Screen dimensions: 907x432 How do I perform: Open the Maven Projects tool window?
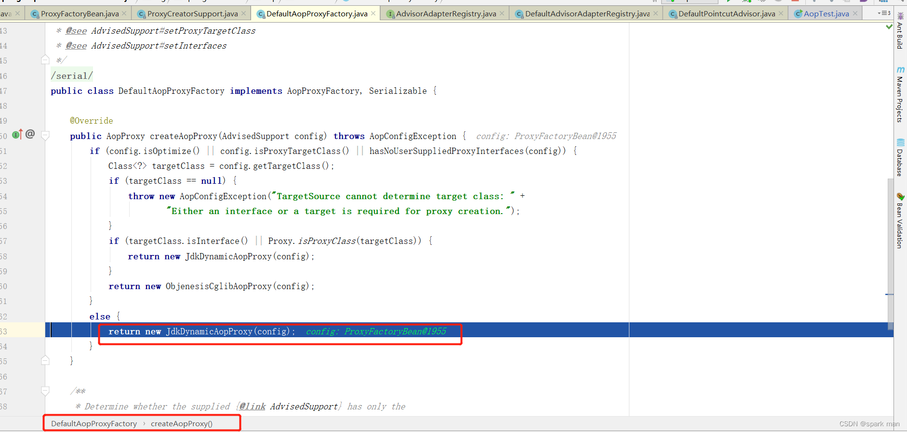pos(900,94)
